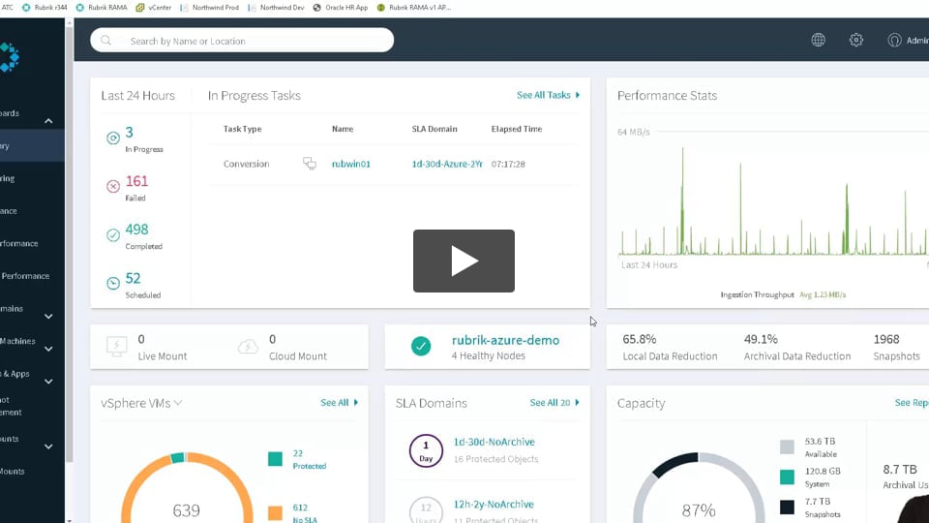Click the See Report link in Capacity
Screen dimensions: 929x523
point(912,403)
